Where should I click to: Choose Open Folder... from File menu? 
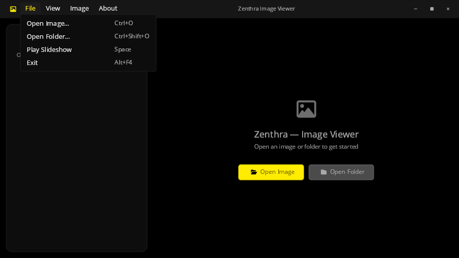(88, 36)
